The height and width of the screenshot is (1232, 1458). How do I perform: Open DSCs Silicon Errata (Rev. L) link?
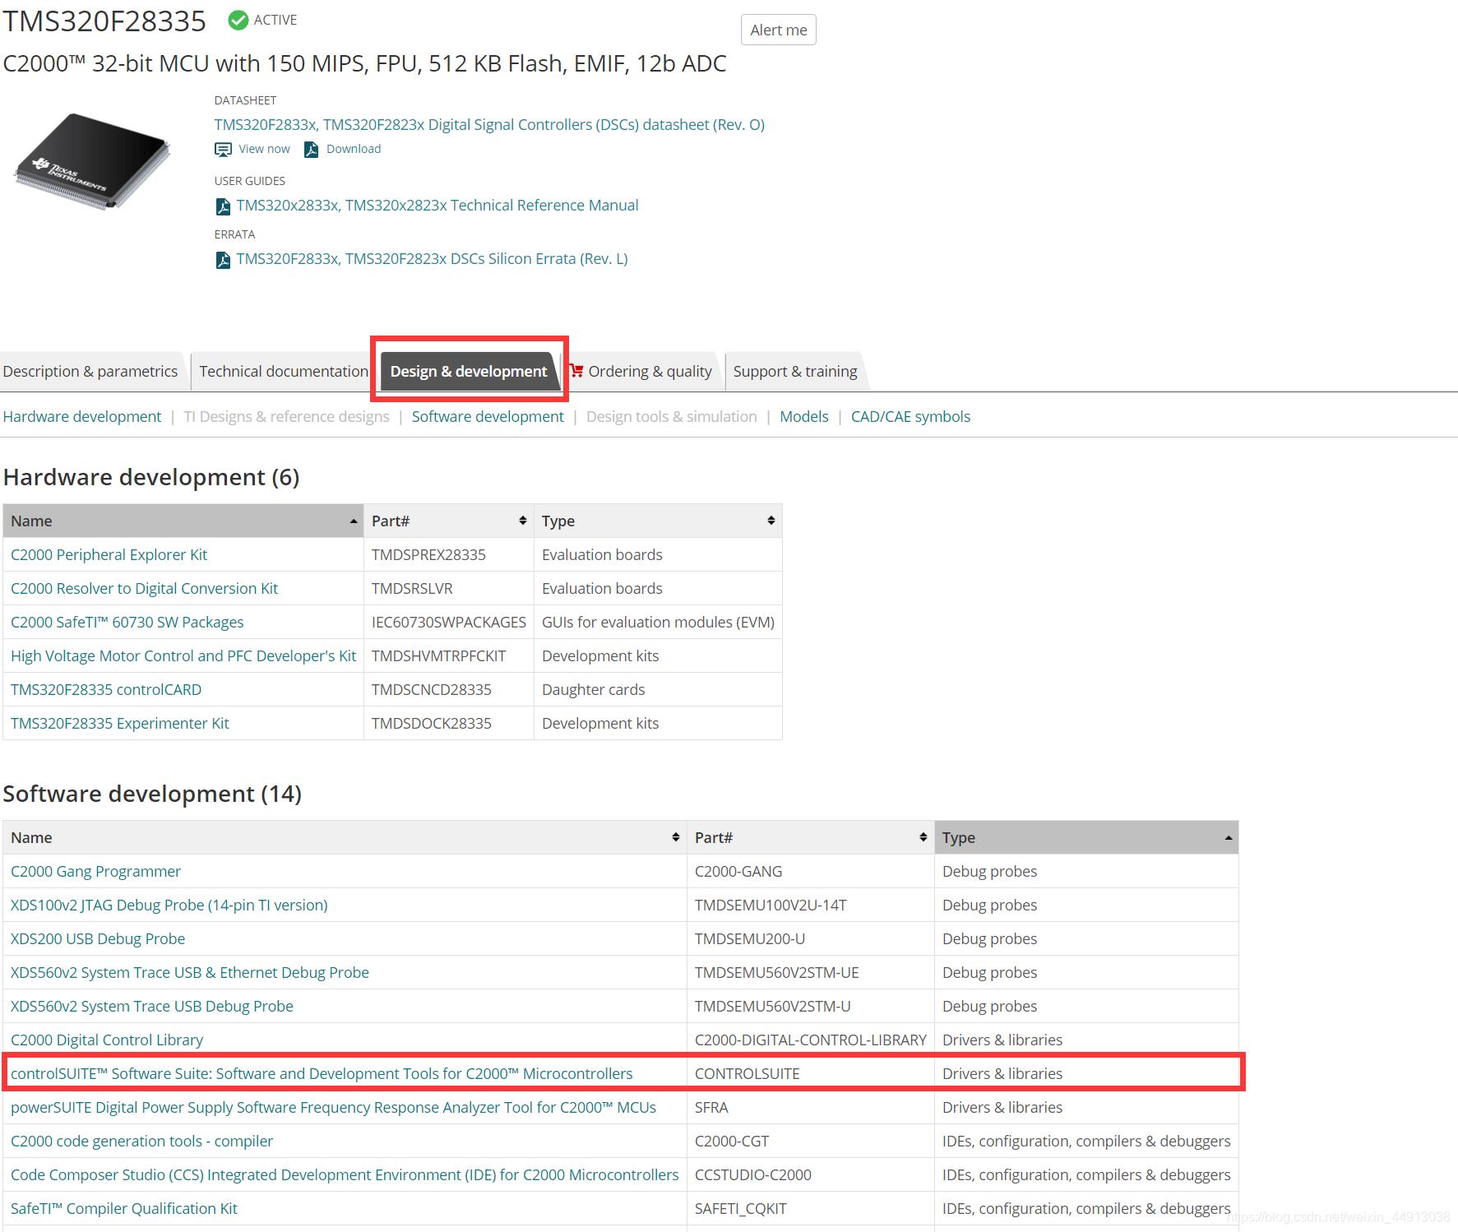coord(433,259)
